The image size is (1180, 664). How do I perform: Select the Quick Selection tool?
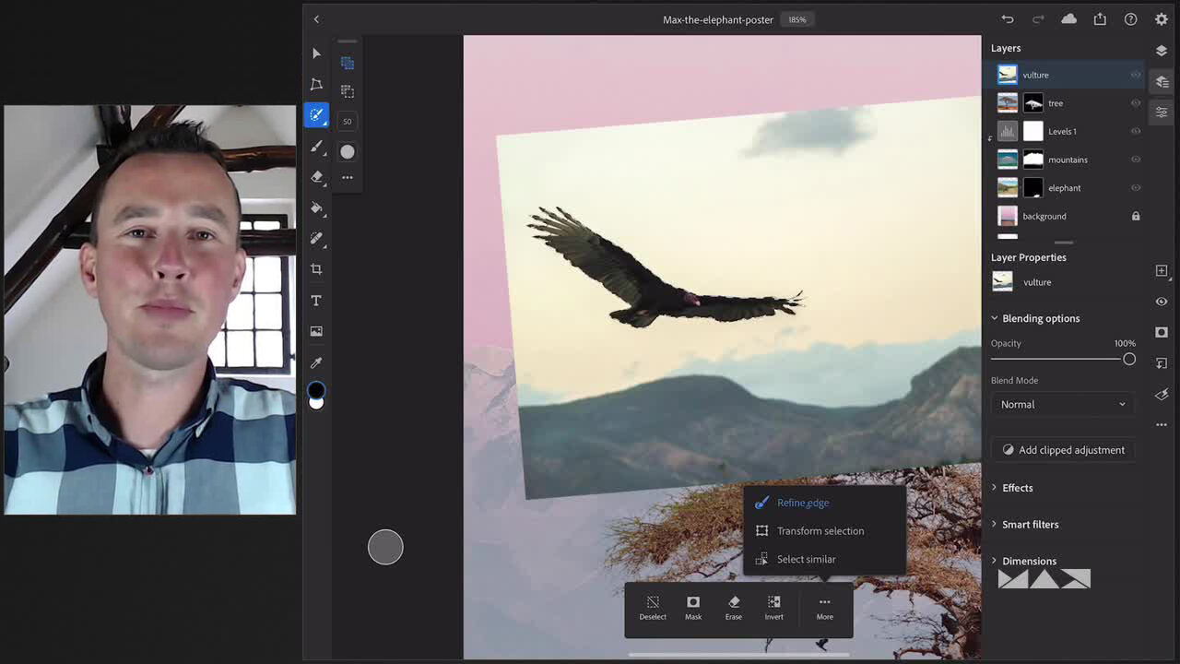coord(316,114)
